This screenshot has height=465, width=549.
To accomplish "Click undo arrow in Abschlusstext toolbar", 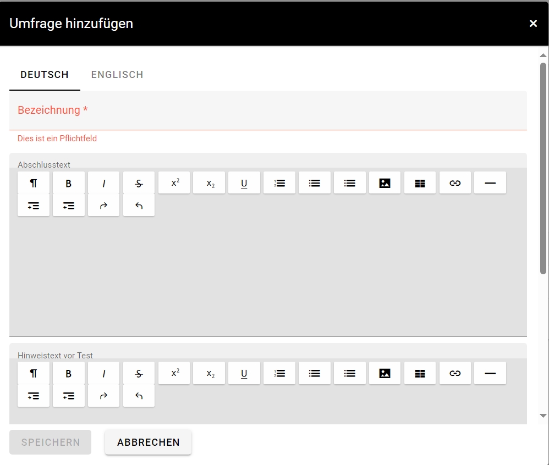I will pos(139,206).
